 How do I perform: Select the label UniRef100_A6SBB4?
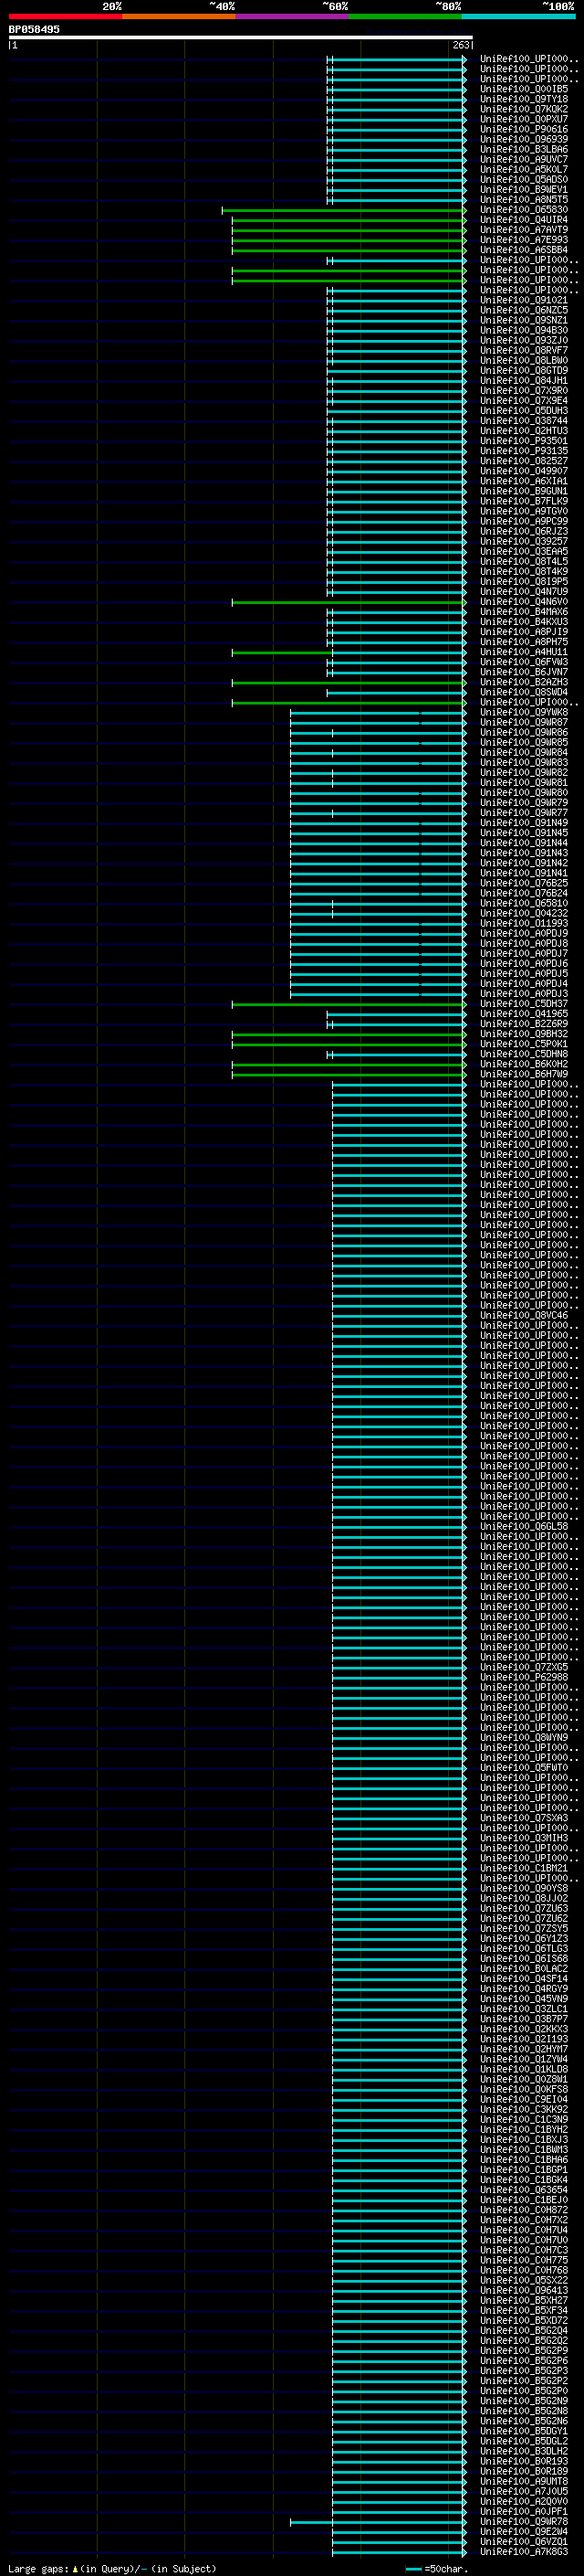point(523,250)
